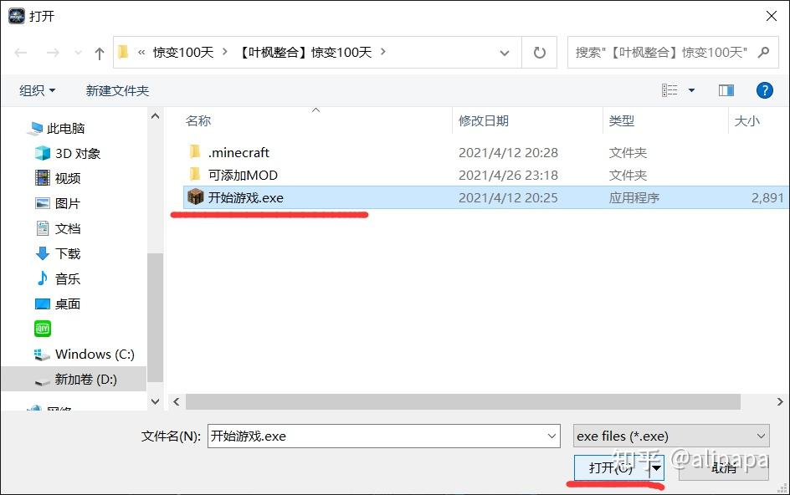
Task: Click date 2021/4/26 23:18 cell
Action: 508,175
